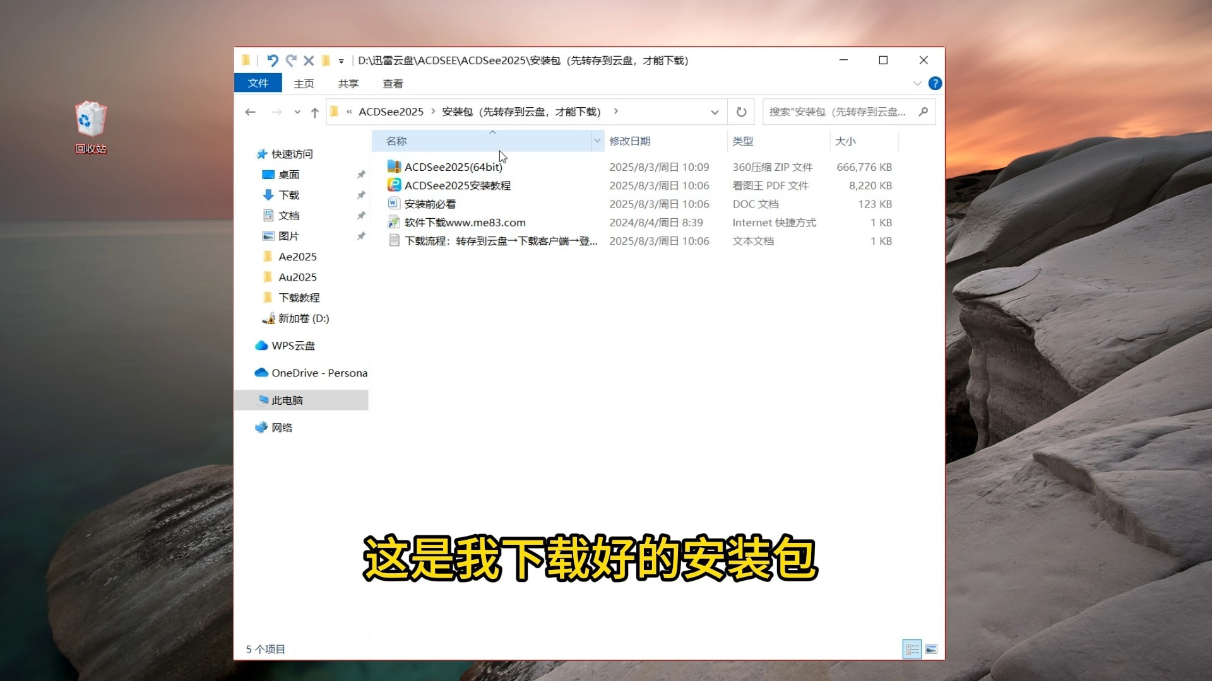Image resolution: width=1212 pixels, height=681 pixels.
Task: Click the Redo icon in the toolbar
Action: point(291,61)
